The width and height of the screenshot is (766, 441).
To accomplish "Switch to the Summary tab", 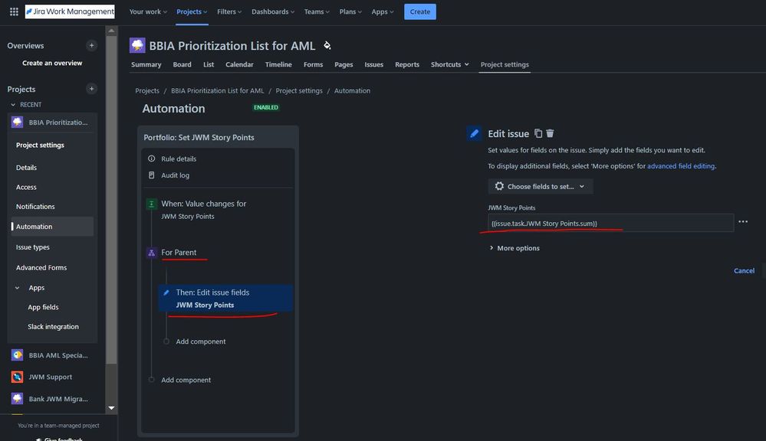I will point(146,64).
